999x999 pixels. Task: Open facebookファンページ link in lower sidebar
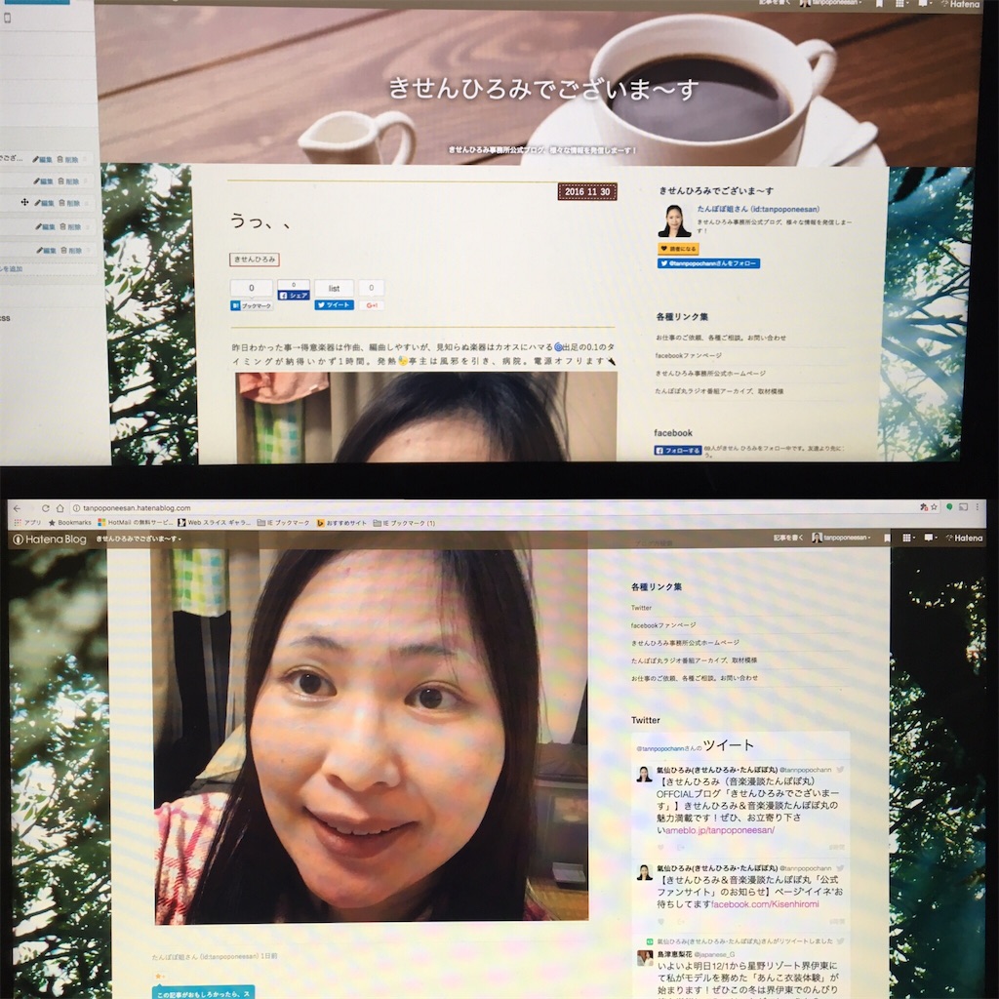663,625
